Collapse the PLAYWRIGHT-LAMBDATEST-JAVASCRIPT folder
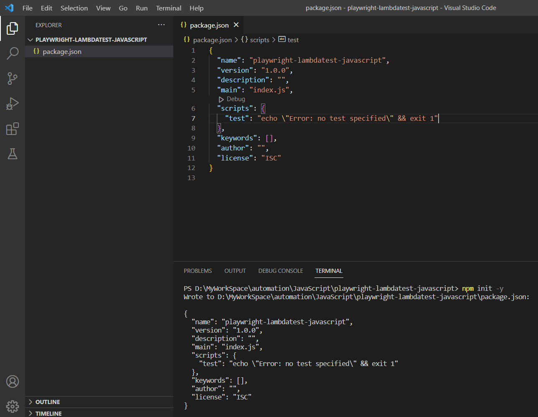The width and height of the screenshot is (538, 417). click(x=30, y=39)
